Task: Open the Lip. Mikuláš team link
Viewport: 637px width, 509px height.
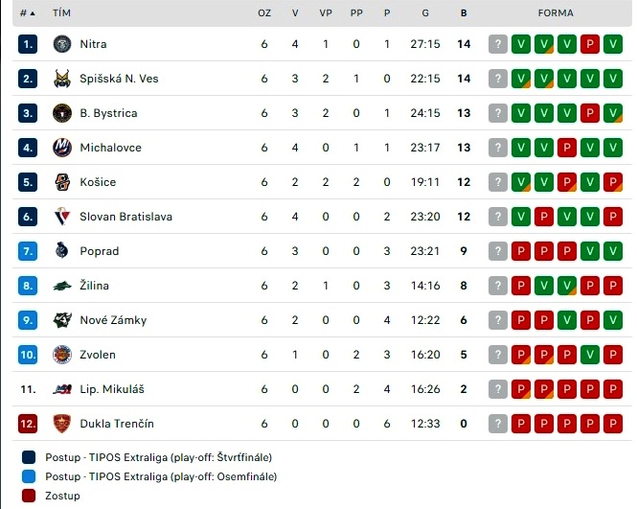Action: pos(112,389)
